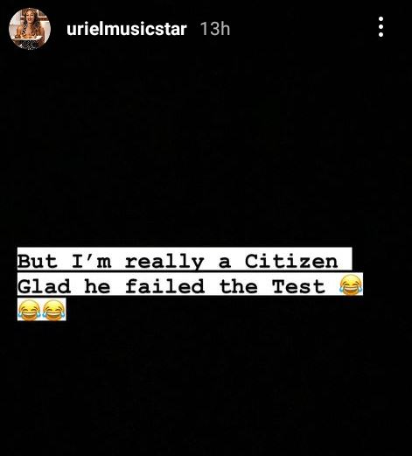Open the three-dot more options menu

381,27
